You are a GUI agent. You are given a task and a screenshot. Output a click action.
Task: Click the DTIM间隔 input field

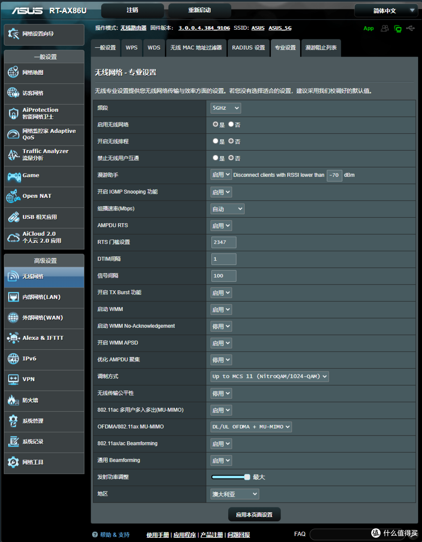[x=224, y=259]
